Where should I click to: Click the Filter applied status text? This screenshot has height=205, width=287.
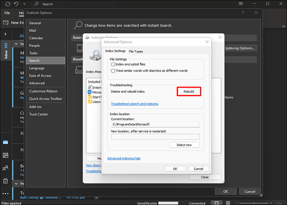(x=11, y=203)
